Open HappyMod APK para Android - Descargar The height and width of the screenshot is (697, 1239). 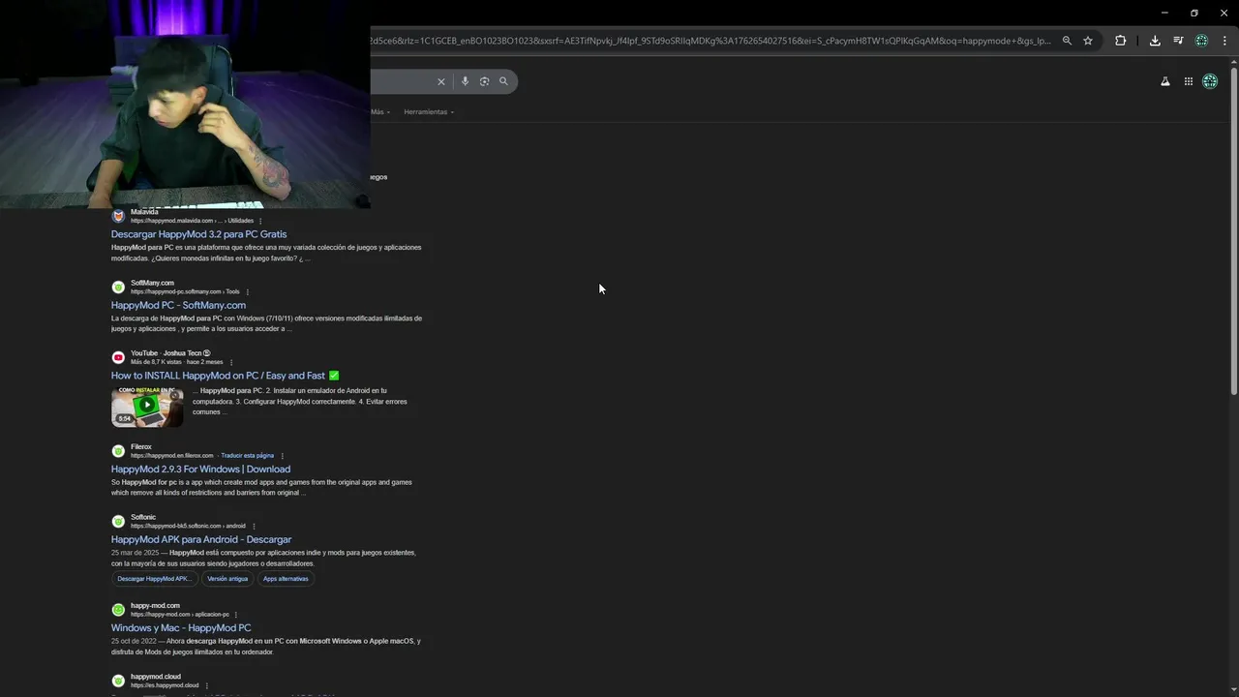(201, 540)
